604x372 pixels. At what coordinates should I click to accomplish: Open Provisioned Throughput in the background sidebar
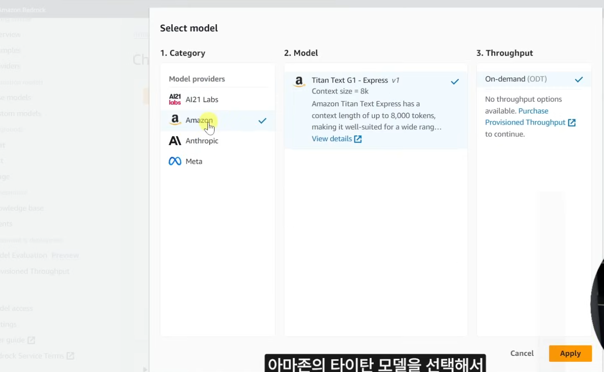point(35,271)
